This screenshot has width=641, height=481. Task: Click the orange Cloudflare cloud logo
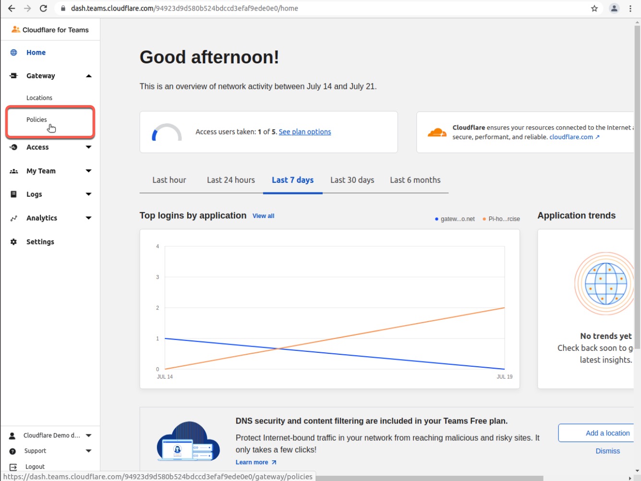pyautogui.click(x=437, y=132)
